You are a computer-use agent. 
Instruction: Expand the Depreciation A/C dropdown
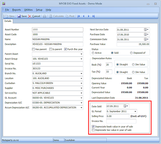point(81,103)
